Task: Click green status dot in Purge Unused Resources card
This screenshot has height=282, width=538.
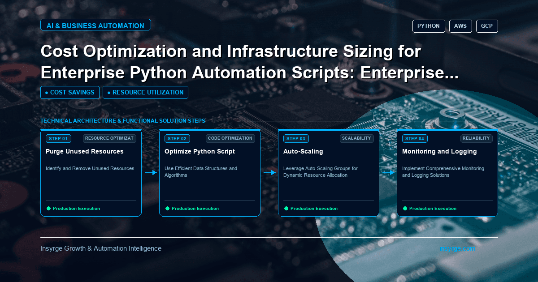Action: pyautogui.click(x=48, y=209)
